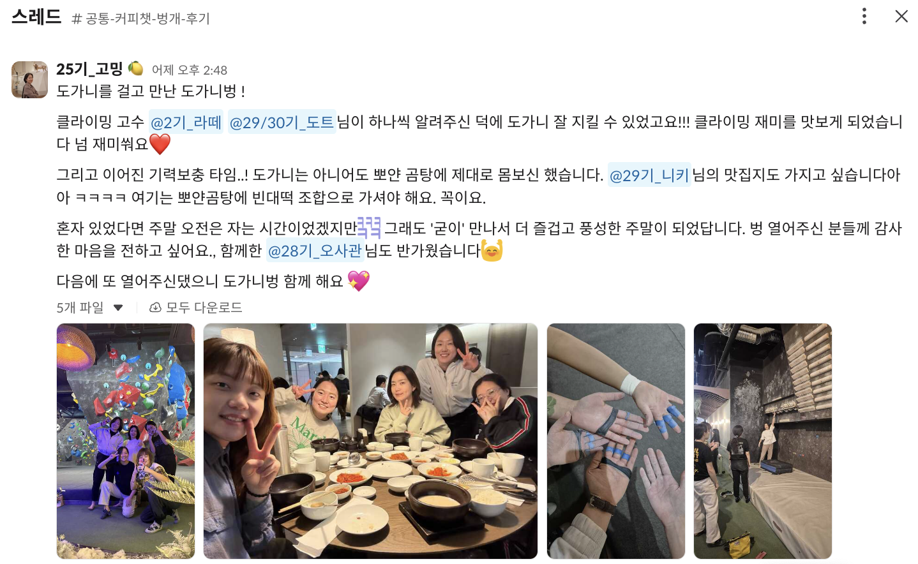Open mention @29기_니키
This screenshot has height=564, width=918.
[x=649, y=175]
